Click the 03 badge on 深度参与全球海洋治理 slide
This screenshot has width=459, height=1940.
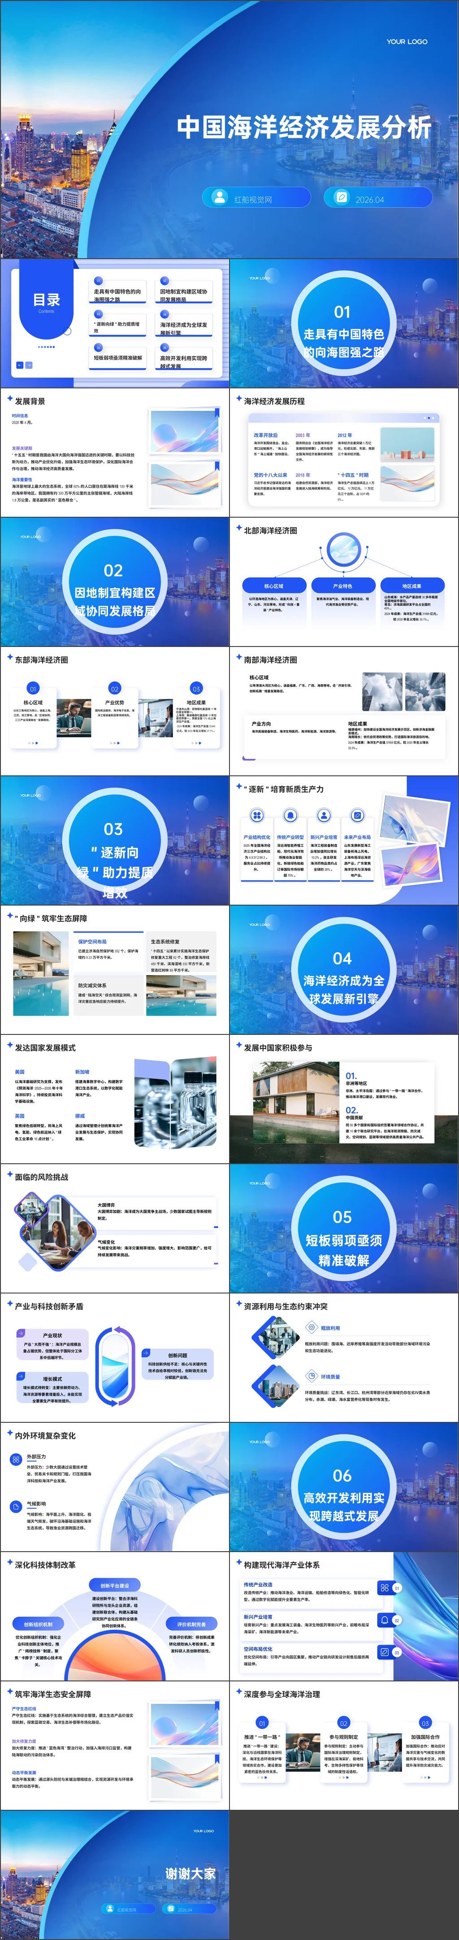click(425, 1723)
